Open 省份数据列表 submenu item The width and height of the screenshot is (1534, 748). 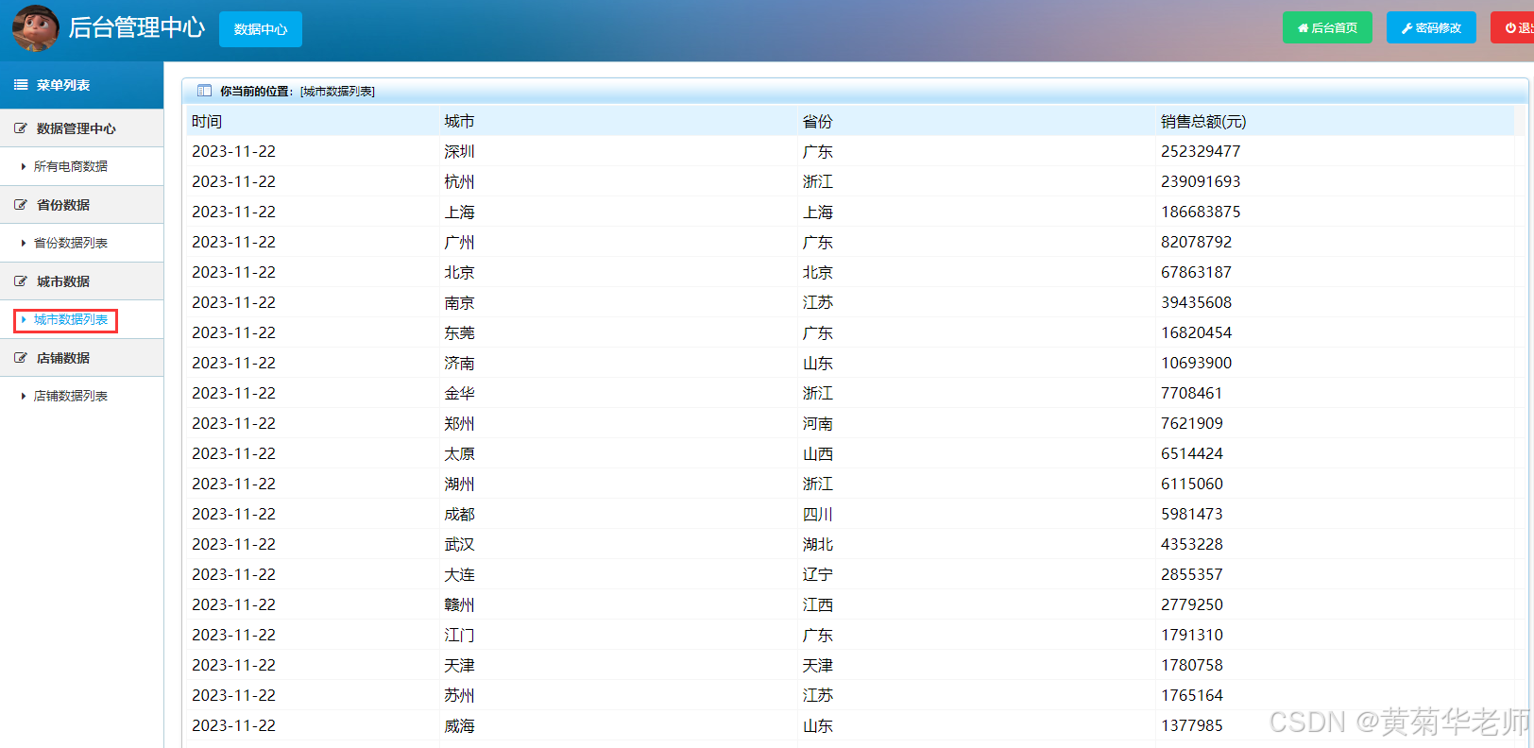tap(71, 243)
